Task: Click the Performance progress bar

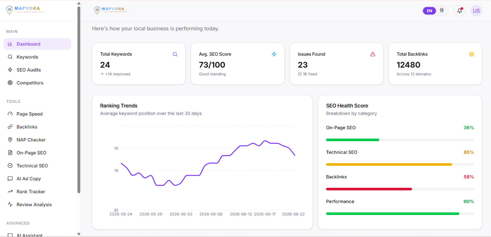Action: tap(400, 214)
